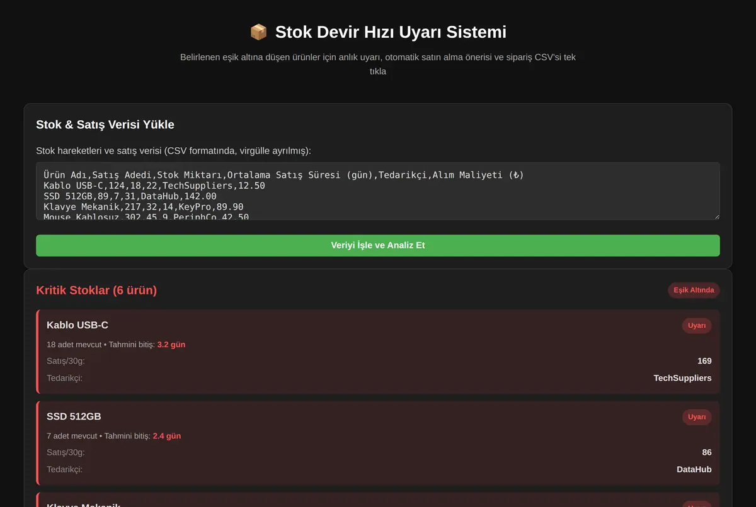Click the CSV header line in the textarea
The width and height of the screenshot is (756, 507).
pyautogui.click(x=283, y=175)
